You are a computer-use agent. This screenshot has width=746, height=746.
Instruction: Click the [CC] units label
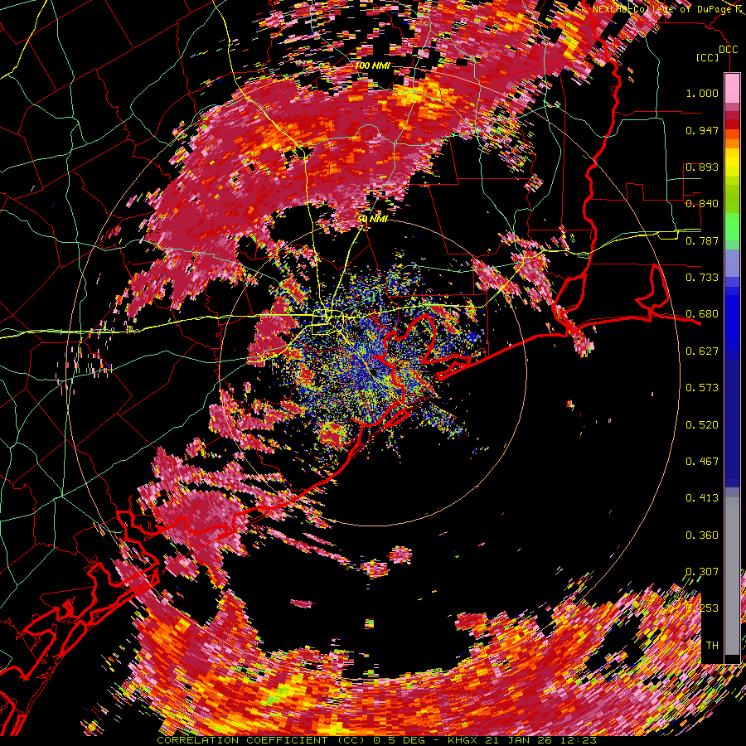(x=708, y=57)
